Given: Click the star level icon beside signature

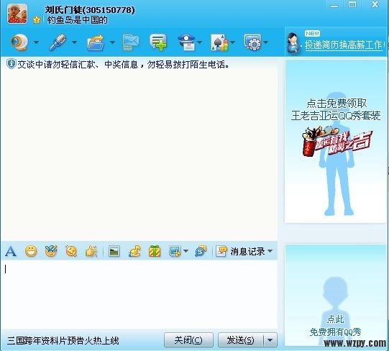Looking at the screenshot, I should click(x=37, y=20).
